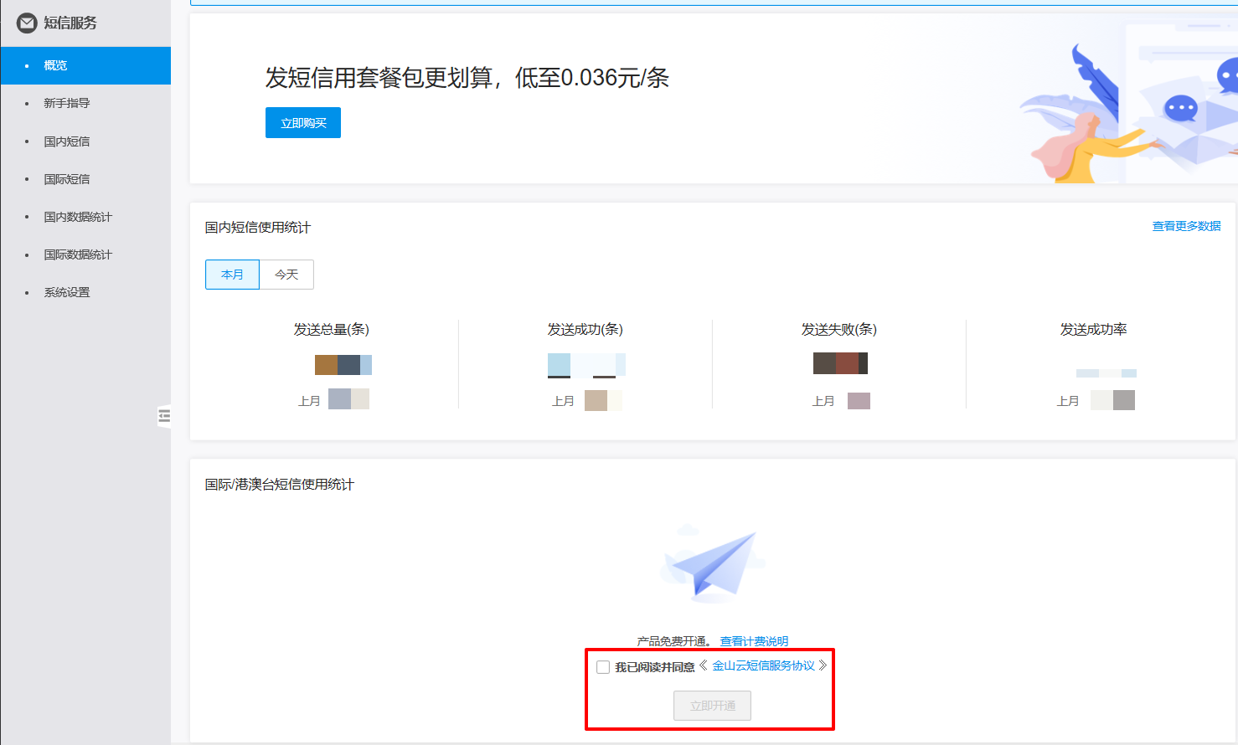Click the 国际/港澳台短信使用统计 heading
Viewport: 1238px width, 745px height.
(x=280, y=485)
